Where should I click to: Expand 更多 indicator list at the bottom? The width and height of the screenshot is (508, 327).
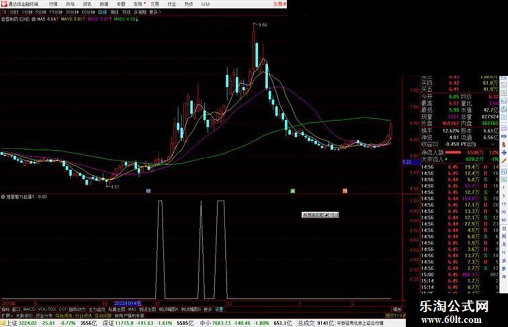pos(208,309)
